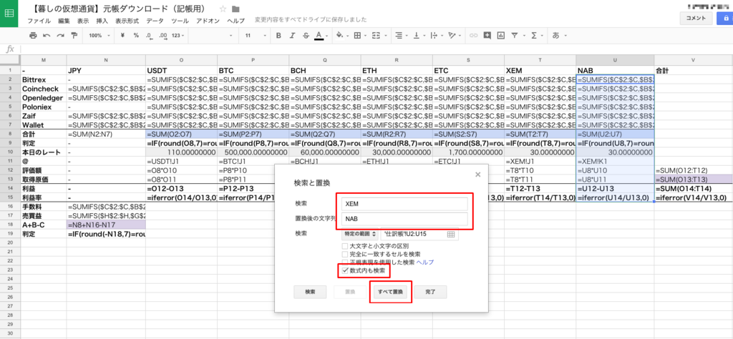The image size is (733, 339).
Task: Toggle italic formatting
Action: [292, 36]
